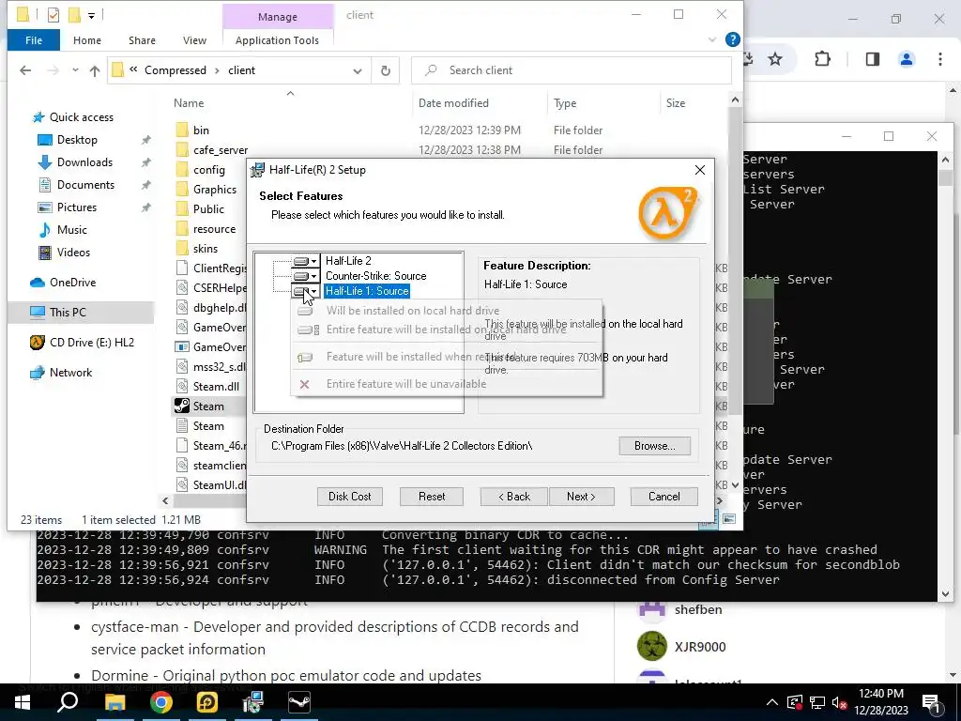Open Documents in navigation pane
This screenshot has height=721, width=961.
[85, 185]
